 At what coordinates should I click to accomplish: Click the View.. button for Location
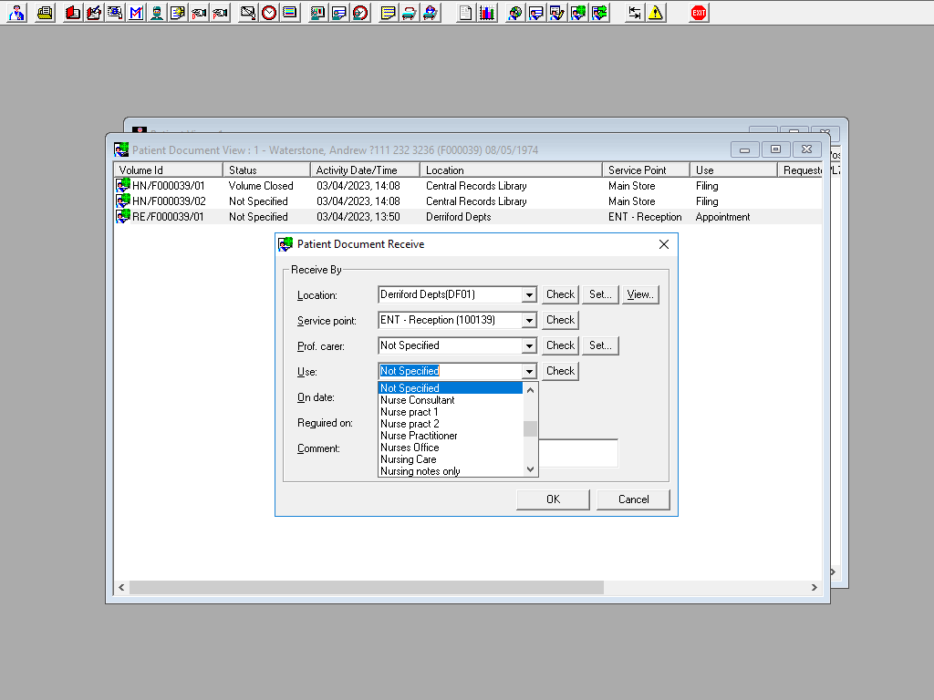coord(640,294)
